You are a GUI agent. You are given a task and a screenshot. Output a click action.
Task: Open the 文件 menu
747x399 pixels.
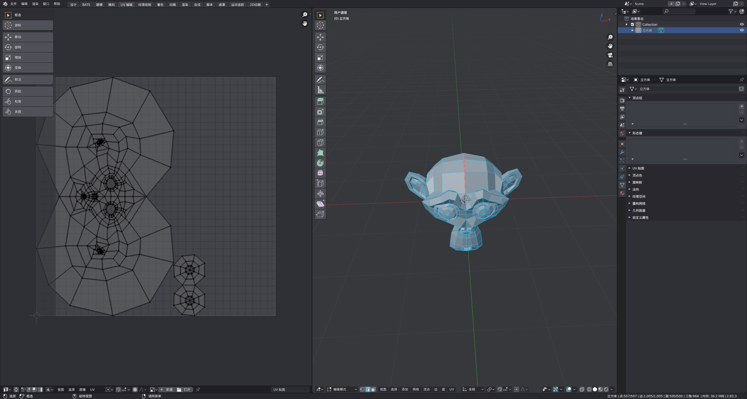tap(13, 4)
